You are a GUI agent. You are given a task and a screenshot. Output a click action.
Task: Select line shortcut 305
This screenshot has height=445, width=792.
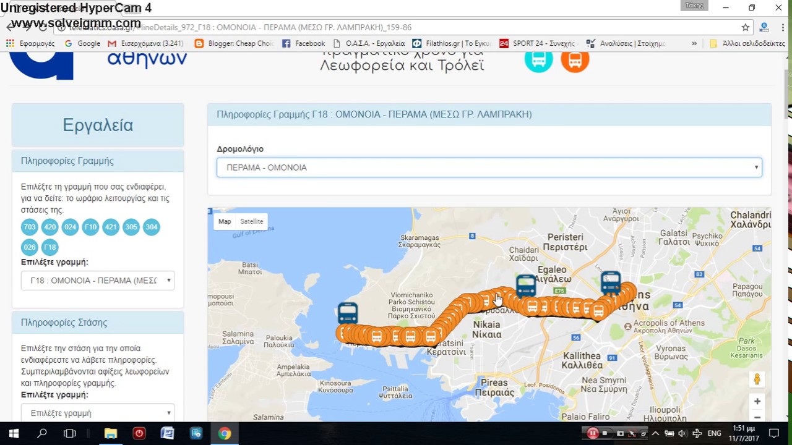pyautogui.click(x=131, y=227)
